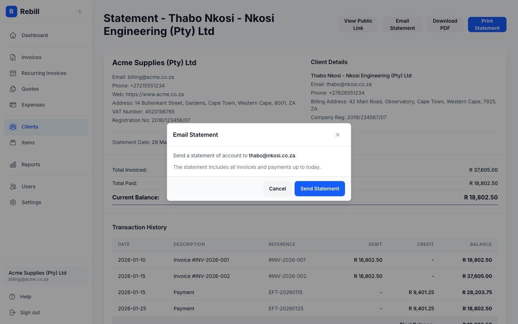Click the Expenses card icon
518x324 pixels.
click(x=13, y=105)
